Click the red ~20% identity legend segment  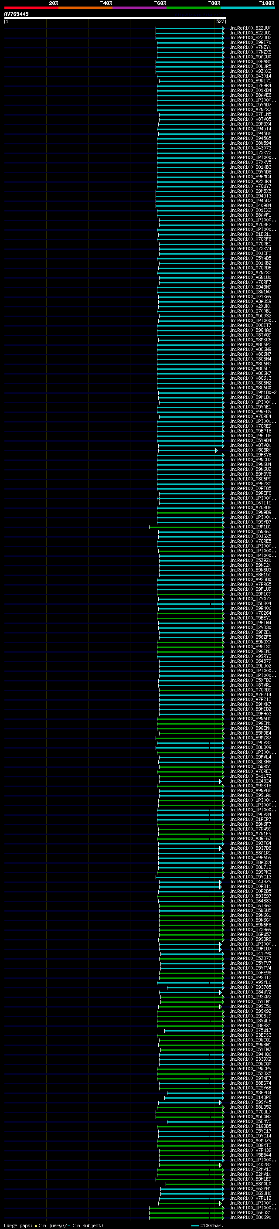(x=31, y=8)
